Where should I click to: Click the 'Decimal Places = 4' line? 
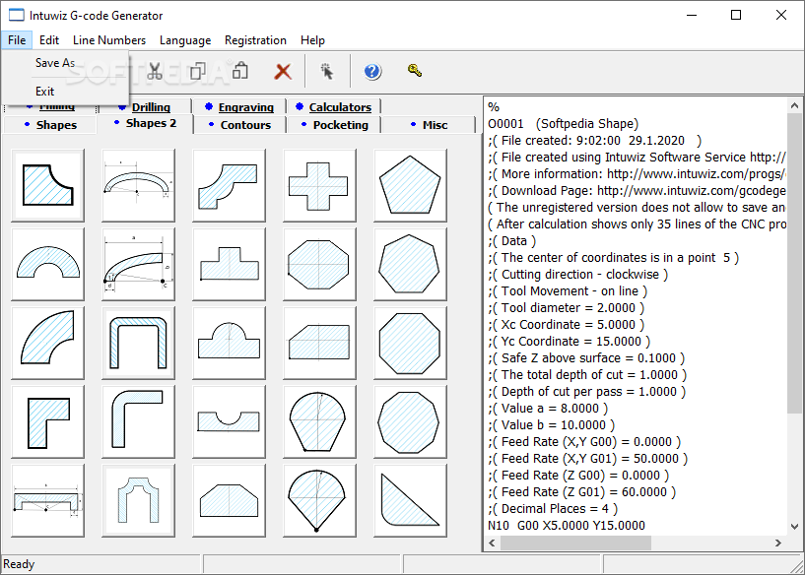coord(553,509)
